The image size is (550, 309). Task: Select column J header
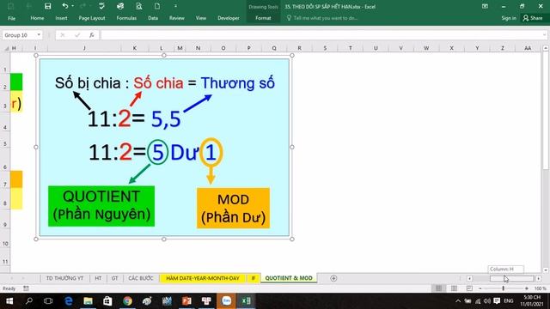pyautogui.click(x=84, y=48)
